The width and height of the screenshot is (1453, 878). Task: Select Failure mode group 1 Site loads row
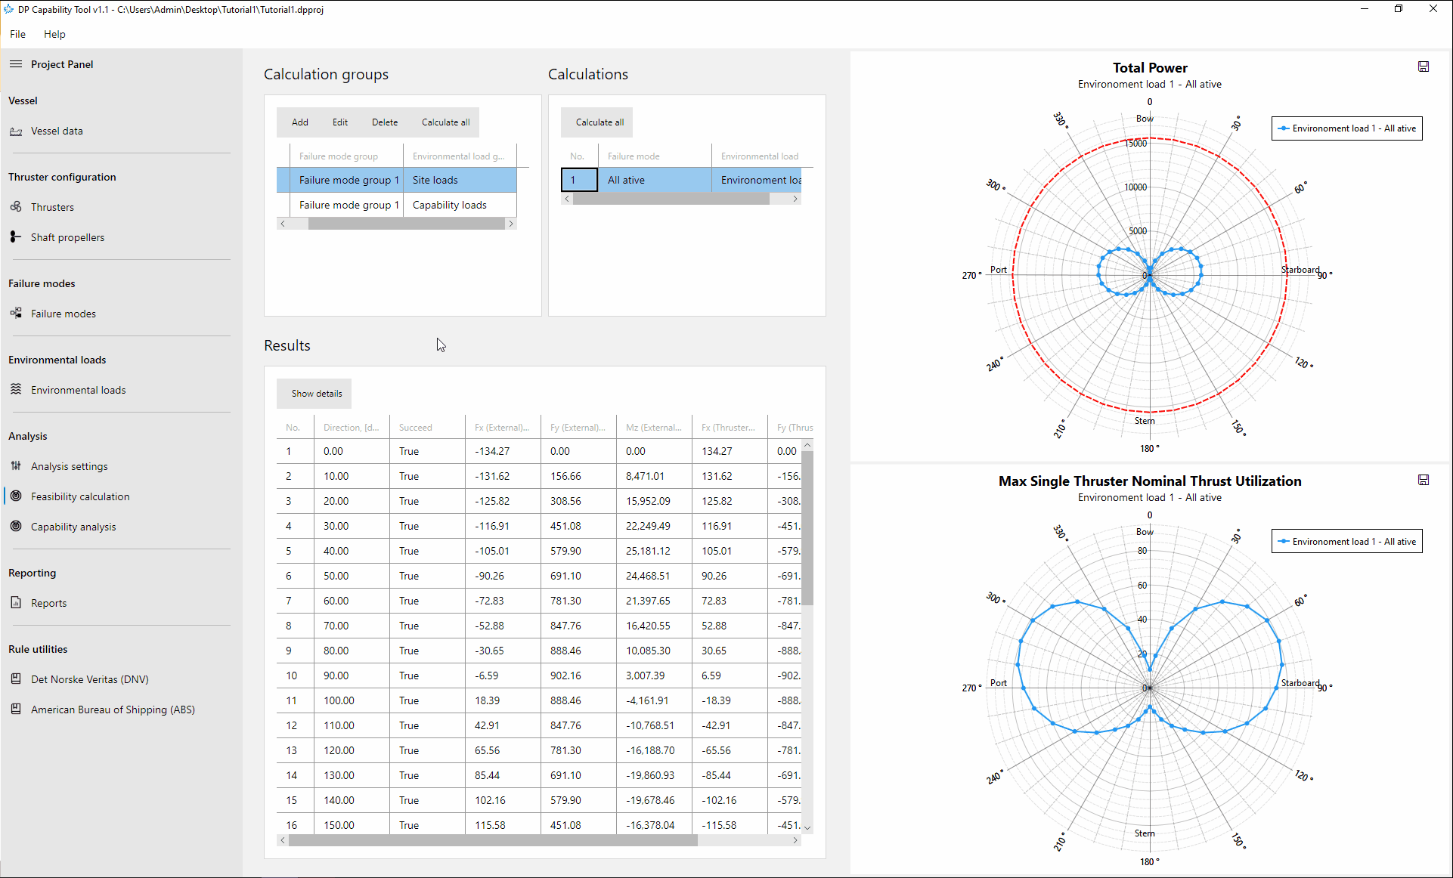coord(397,180)
